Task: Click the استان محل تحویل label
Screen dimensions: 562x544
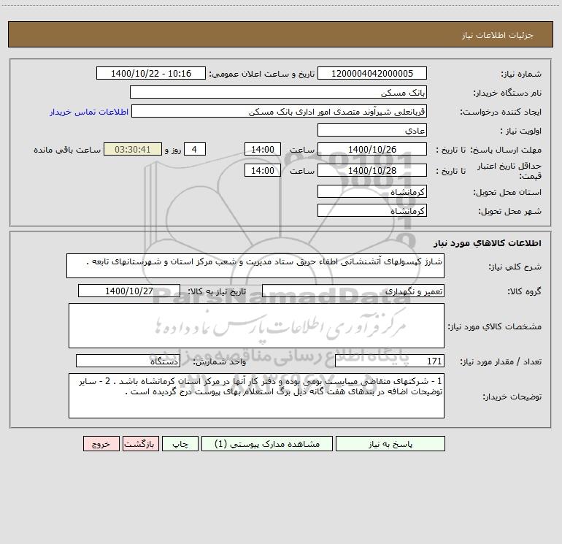Action: [x=507, y=193]
